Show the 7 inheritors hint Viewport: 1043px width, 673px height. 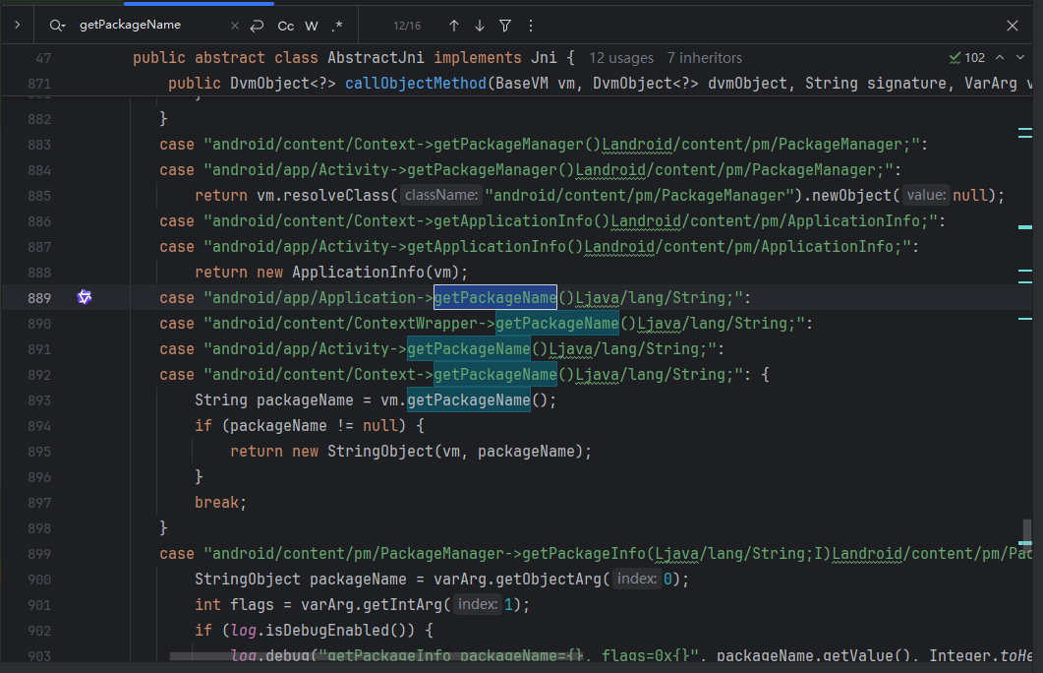point(704,58)
